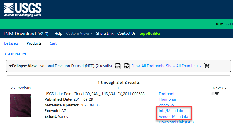Click '1 through 2 of 2 results' text
Image resolution: width=233 pixels, height=126 pixels.
pyautogui.click(x=119, y=82)
